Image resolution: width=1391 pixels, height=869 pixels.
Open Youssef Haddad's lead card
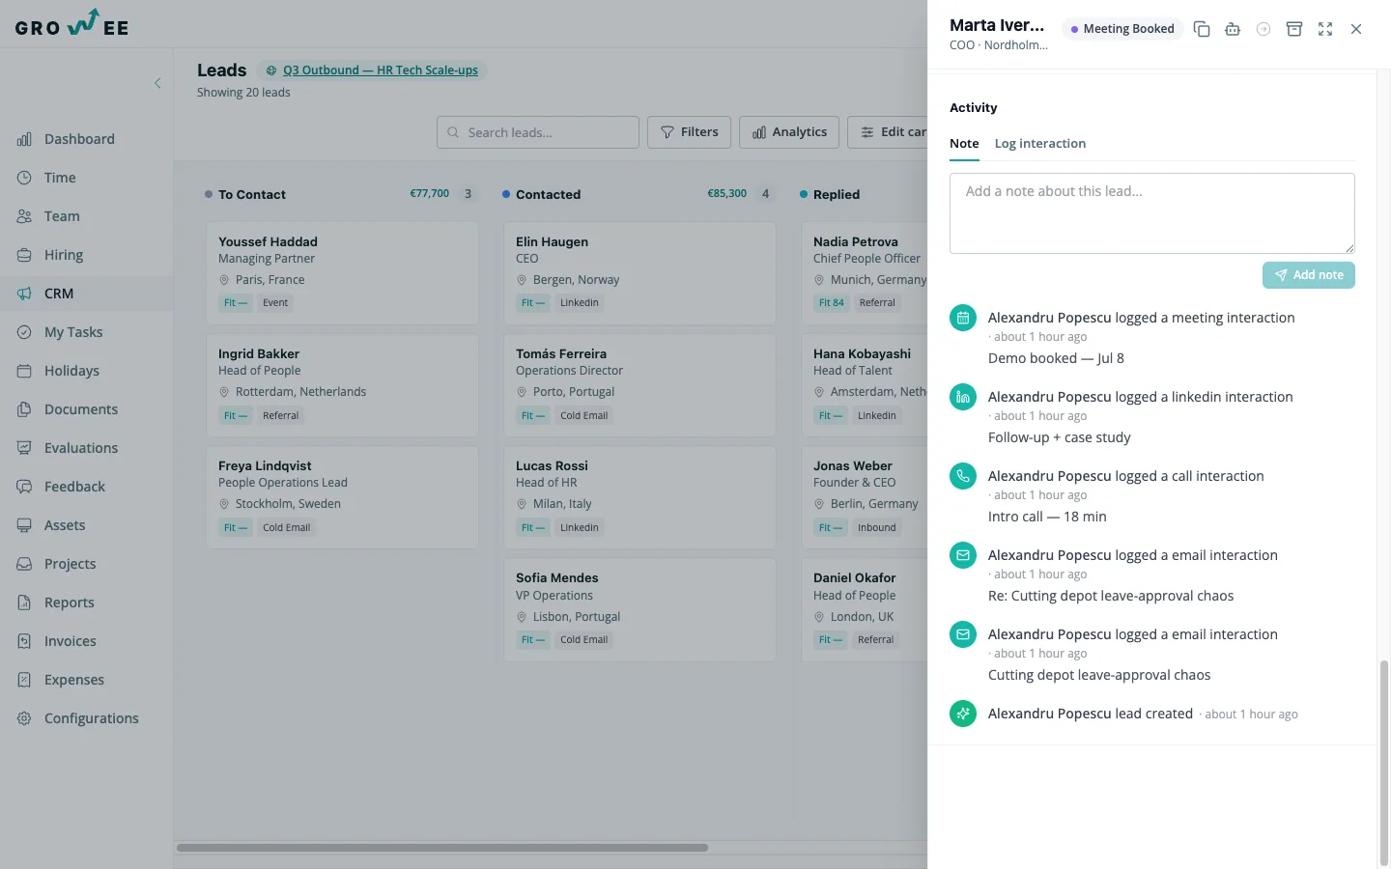tap(342, 273)
